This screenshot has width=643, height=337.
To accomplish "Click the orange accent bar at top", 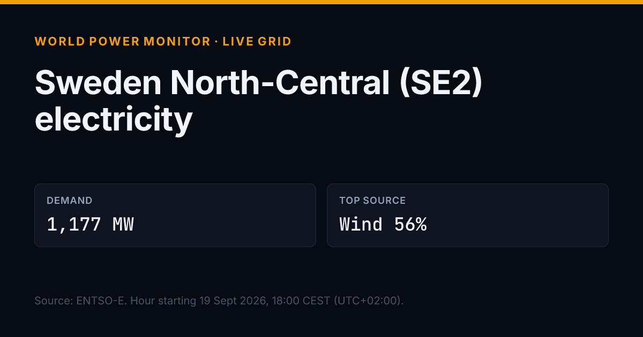I will click(322, 2).
